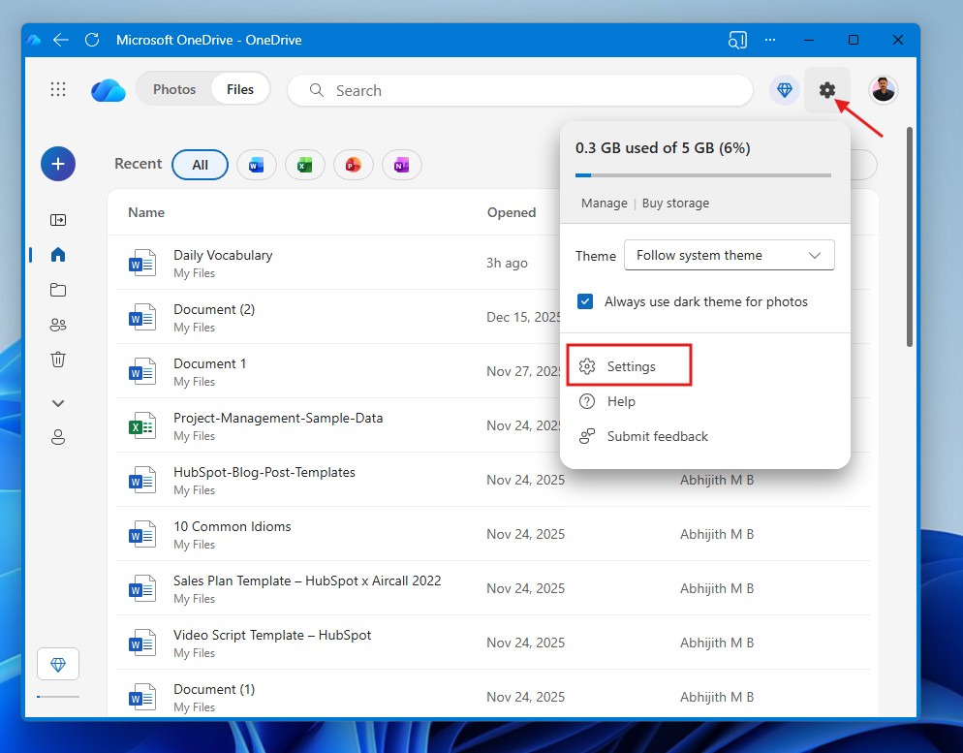Open the Recycle bin from the sidebar

pos(58,360)
